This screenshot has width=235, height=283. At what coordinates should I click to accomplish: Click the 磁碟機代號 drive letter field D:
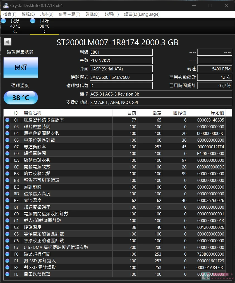coord(121,85)
